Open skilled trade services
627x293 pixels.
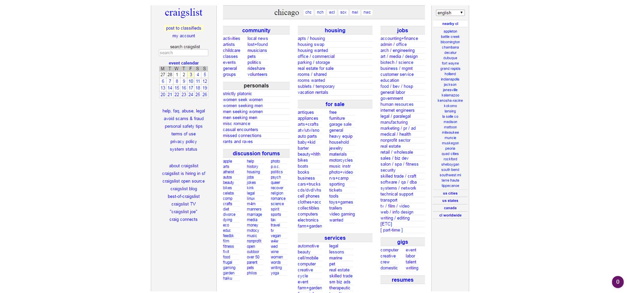click(x=341, y=276)
